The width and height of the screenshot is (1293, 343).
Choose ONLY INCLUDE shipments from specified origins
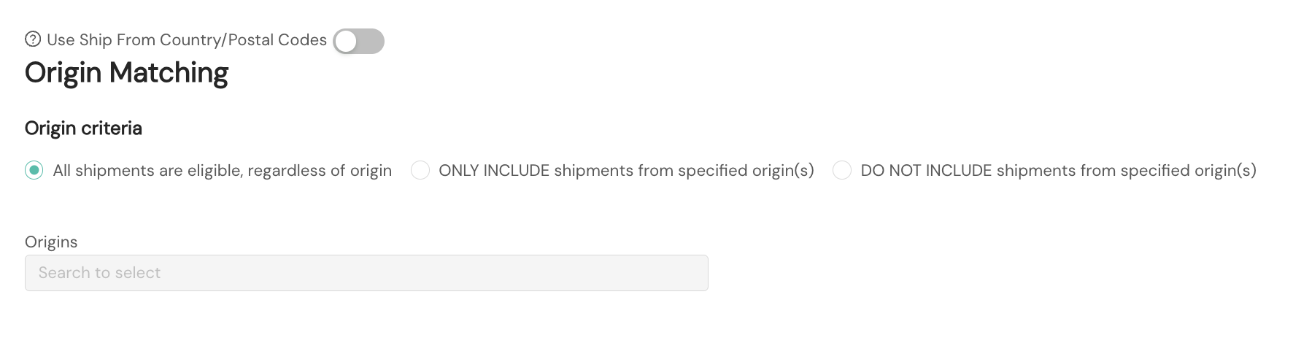420,170
